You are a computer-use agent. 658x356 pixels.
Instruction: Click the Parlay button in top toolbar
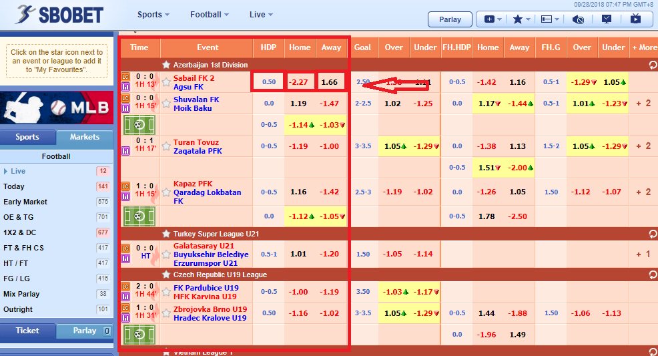tap(450, 19)
